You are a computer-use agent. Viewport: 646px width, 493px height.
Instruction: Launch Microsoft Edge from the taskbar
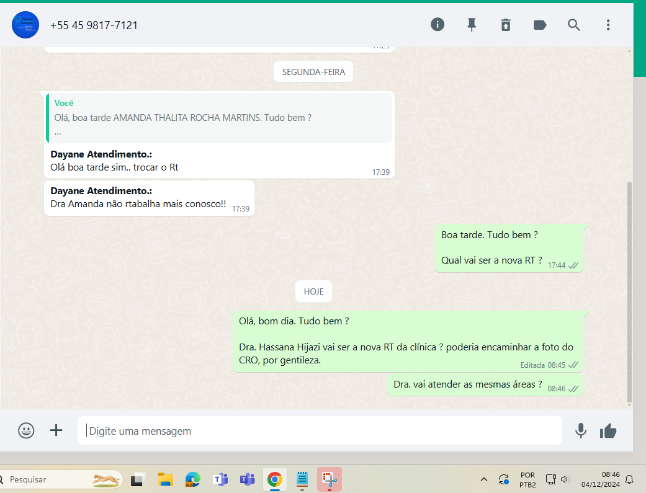click(x=192, y=479)
